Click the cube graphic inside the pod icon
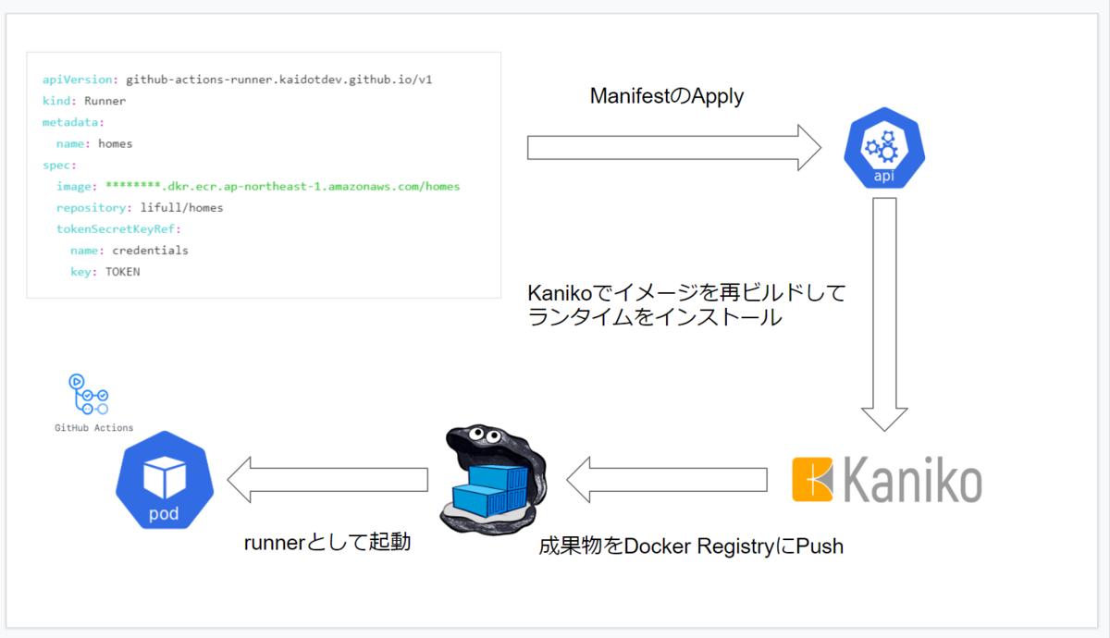This screenshot has width=1110, height=638. pos(165,479)
